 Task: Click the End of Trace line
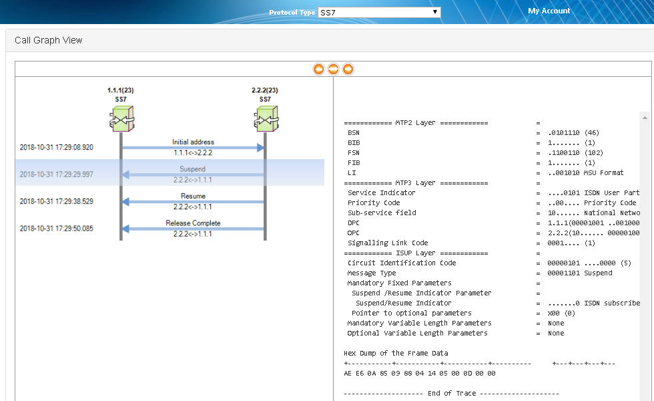pos(451,394)
